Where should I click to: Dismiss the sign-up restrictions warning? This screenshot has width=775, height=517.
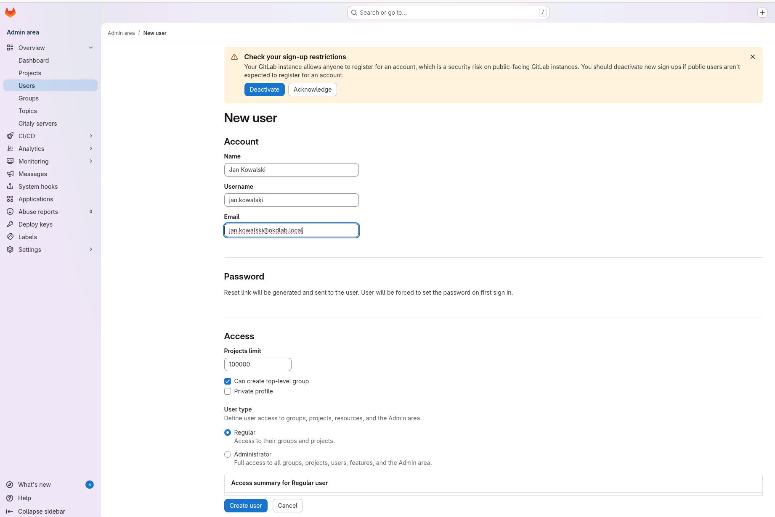[752, 57]
